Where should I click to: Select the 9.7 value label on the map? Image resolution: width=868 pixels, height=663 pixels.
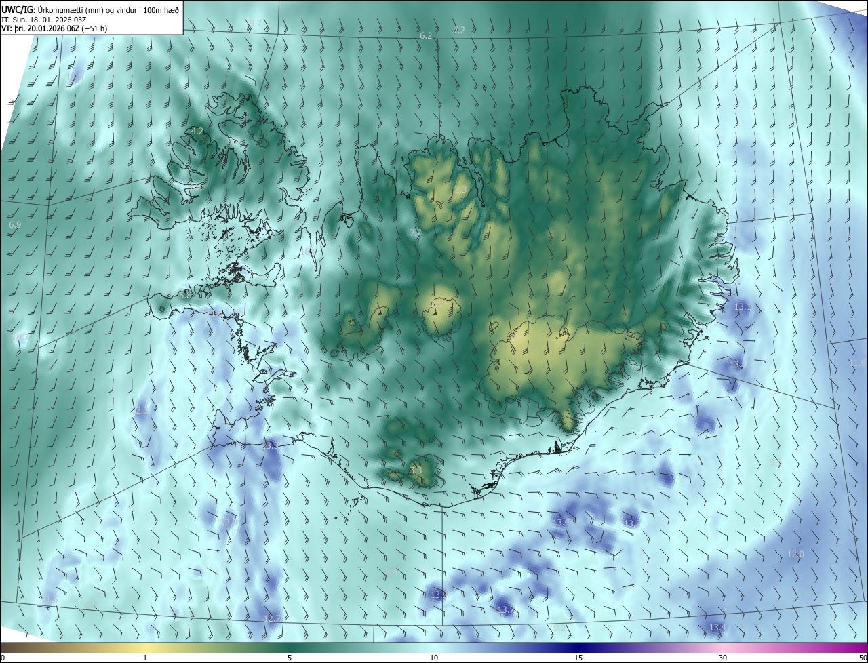tap(256, 24)
